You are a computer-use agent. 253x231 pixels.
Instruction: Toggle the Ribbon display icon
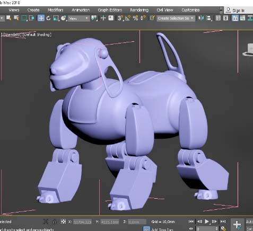pyautogui.click(x=235, y=18)
